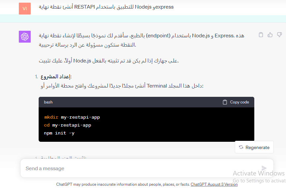The height and width of the screenshot is (191, 286).
Task: Click the 'mkdir my-restapi-app' code line
Action: coord(72,117)
